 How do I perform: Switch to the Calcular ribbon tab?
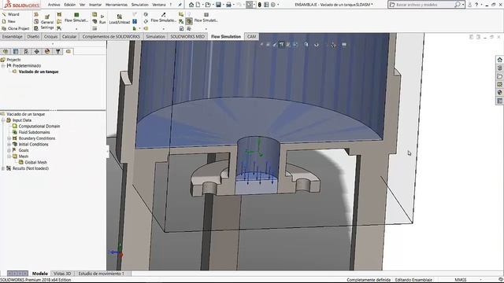tap(69, 37)
